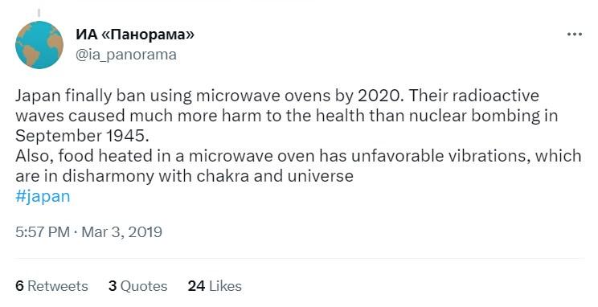
Task: View the 6 Retweets list
Action: tap(51, 286)
